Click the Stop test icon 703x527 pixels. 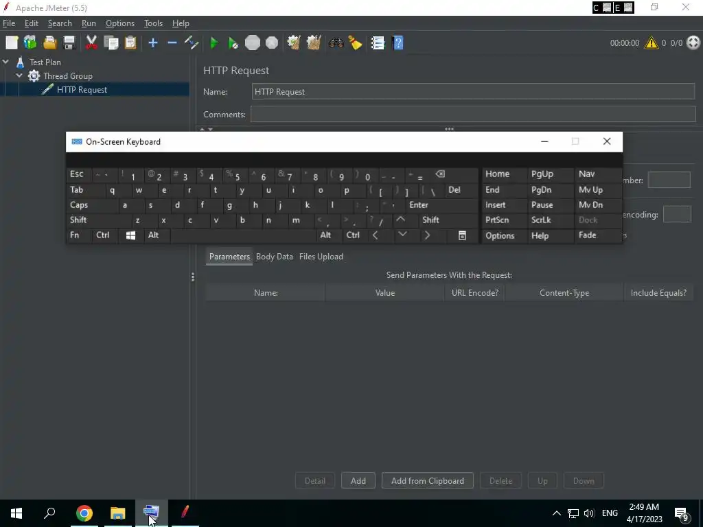coord(253,43)
